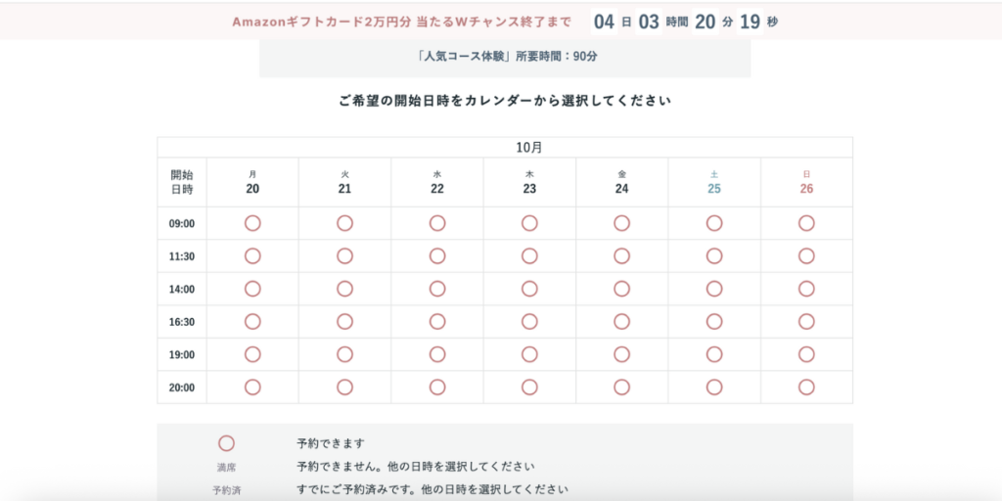
Task: Click the Sunday 26 column header
Action: (806, 183)
